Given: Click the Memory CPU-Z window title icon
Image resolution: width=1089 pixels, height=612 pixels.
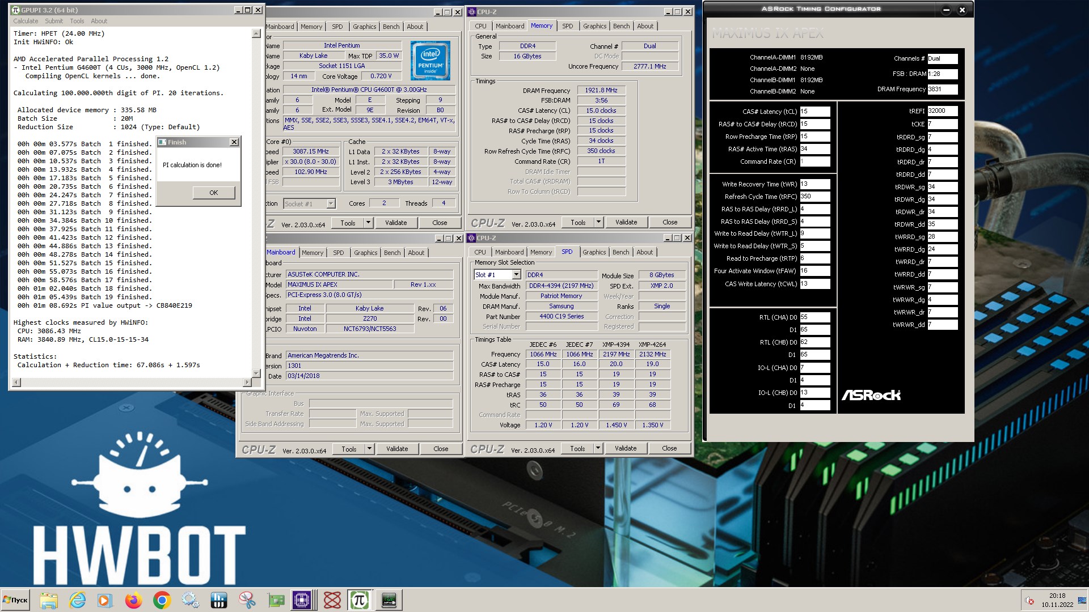Looking at the screenshot, I should pos(472,11).
